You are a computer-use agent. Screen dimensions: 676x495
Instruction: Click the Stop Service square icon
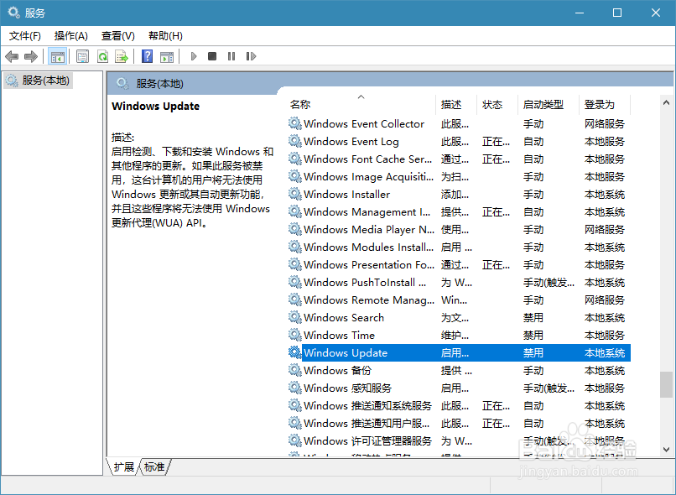pos(212,56)
